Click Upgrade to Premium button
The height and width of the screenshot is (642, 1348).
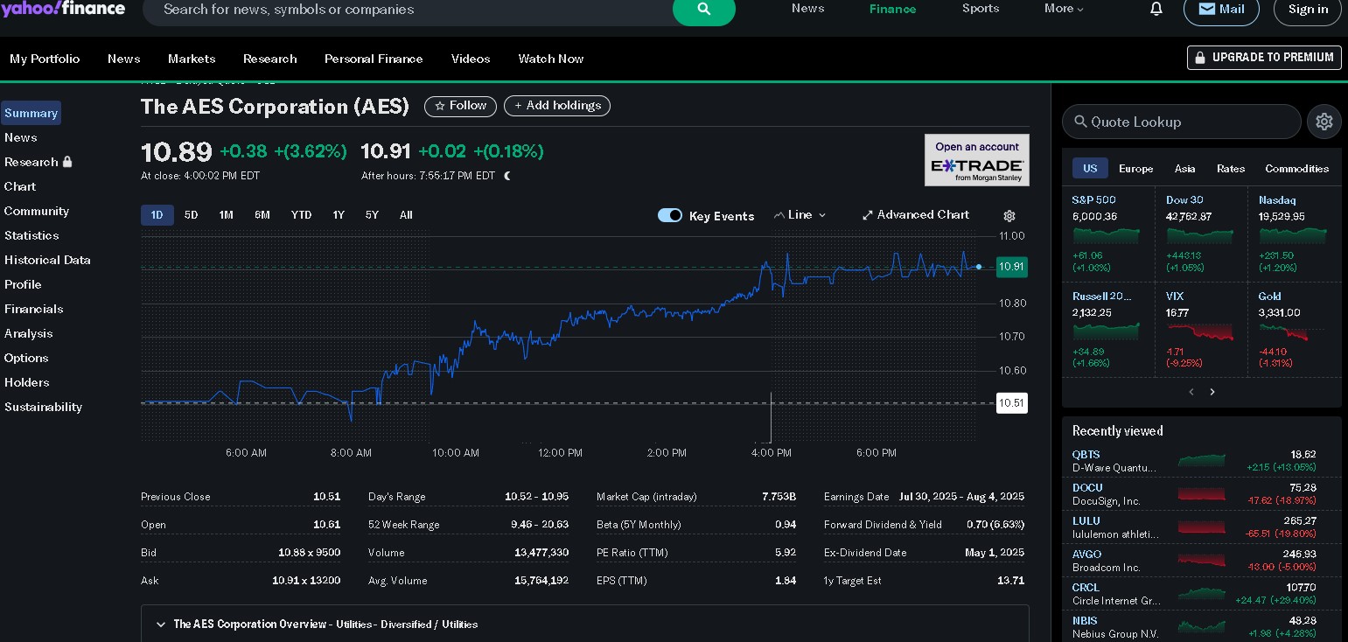[x=1264, y=58]
